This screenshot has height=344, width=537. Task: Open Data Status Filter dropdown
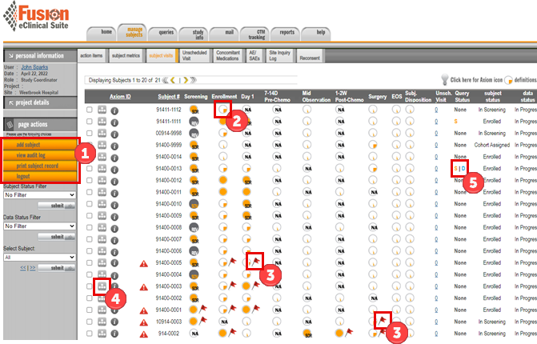[40, 226]
